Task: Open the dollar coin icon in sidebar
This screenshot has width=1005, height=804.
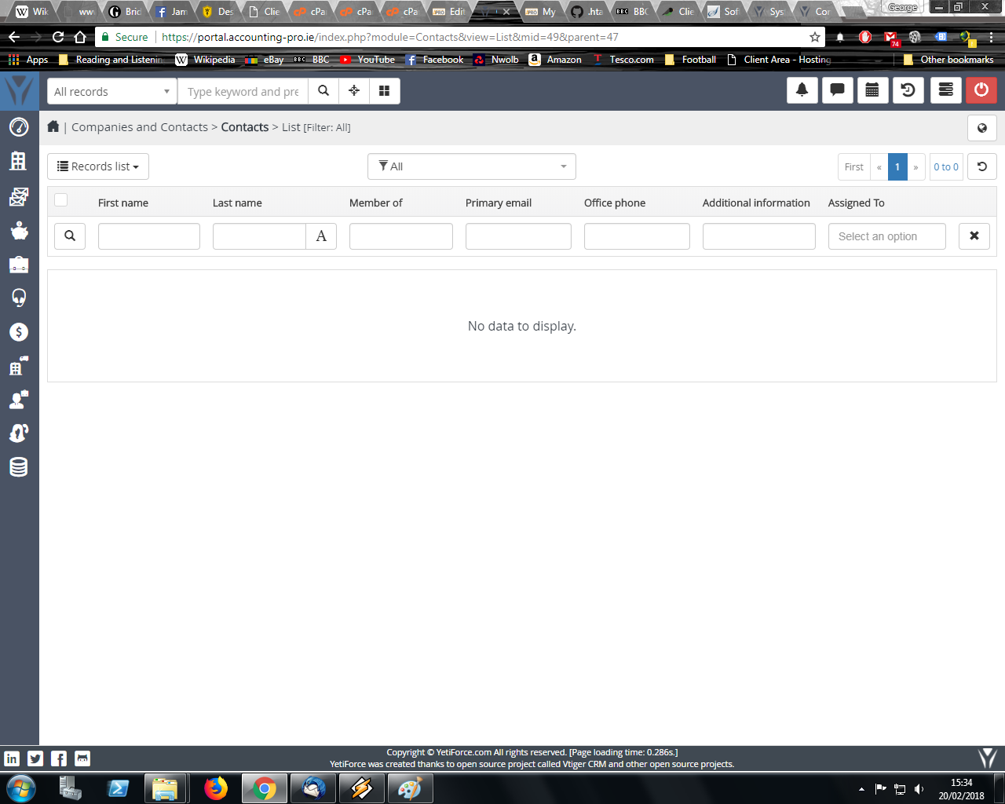Action: coord(19,332)
